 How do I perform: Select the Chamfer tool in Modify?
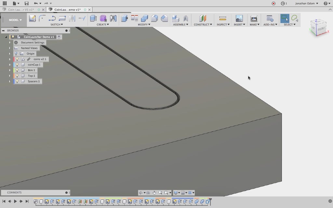(x=164, y=19)
